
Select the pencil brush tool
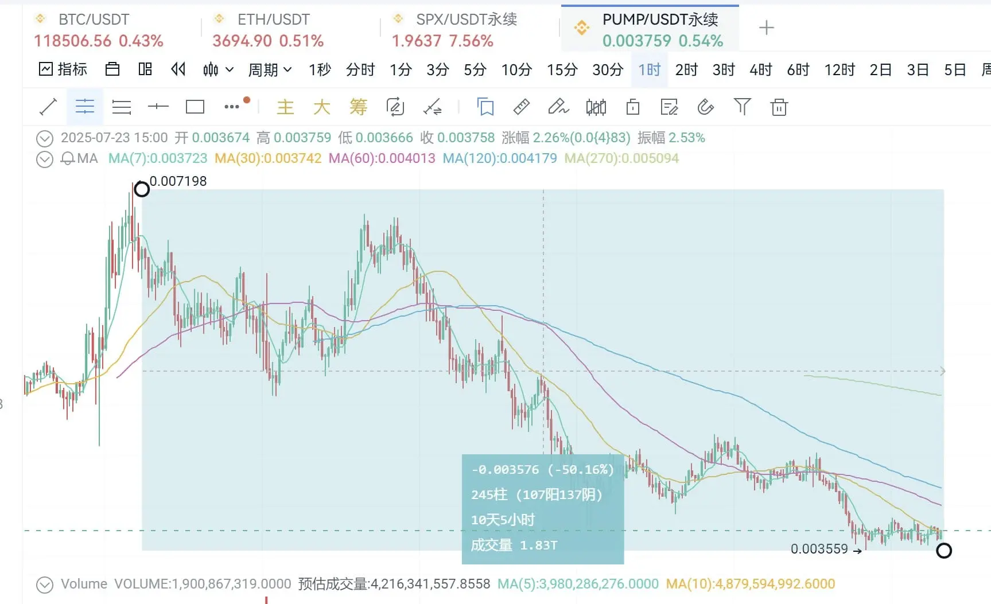[x=558, y=107]
